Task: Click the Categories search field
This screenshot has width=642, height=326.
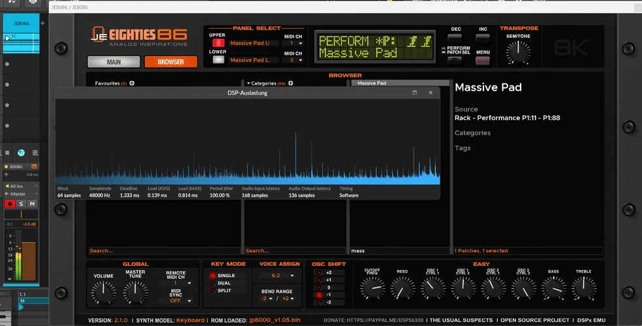Action: click(x=295, y=251)
